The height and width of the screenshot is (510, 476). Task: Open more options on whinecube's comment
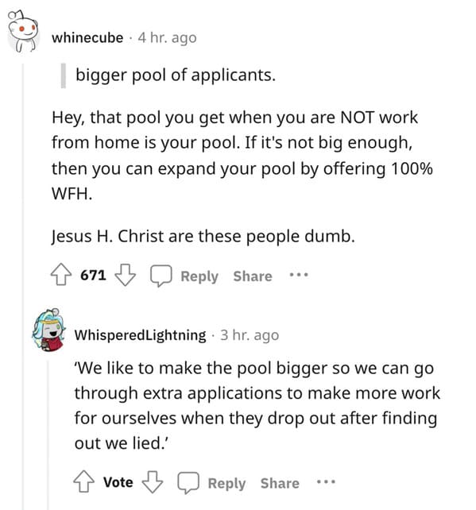(299, 275)
